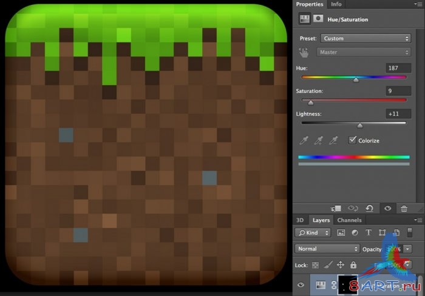Viewport: 425px width, 296px height.
Task: Filter layers by type layers
Action: pos(369,233)
